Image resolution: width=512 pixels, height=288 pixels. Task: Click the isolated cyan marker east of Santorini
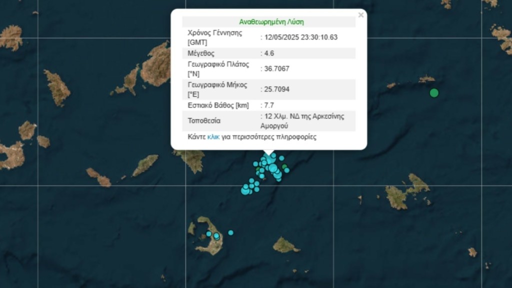[x=231, y=233]
